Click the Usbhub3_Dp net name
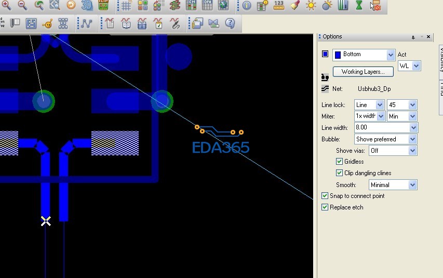 tap(374, 89)
